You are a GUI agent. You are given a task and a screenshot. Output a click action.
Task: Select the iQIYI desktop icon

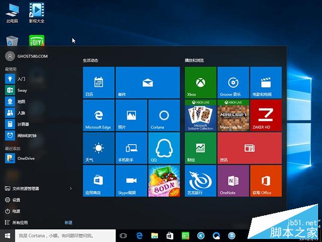coord(37,40)
